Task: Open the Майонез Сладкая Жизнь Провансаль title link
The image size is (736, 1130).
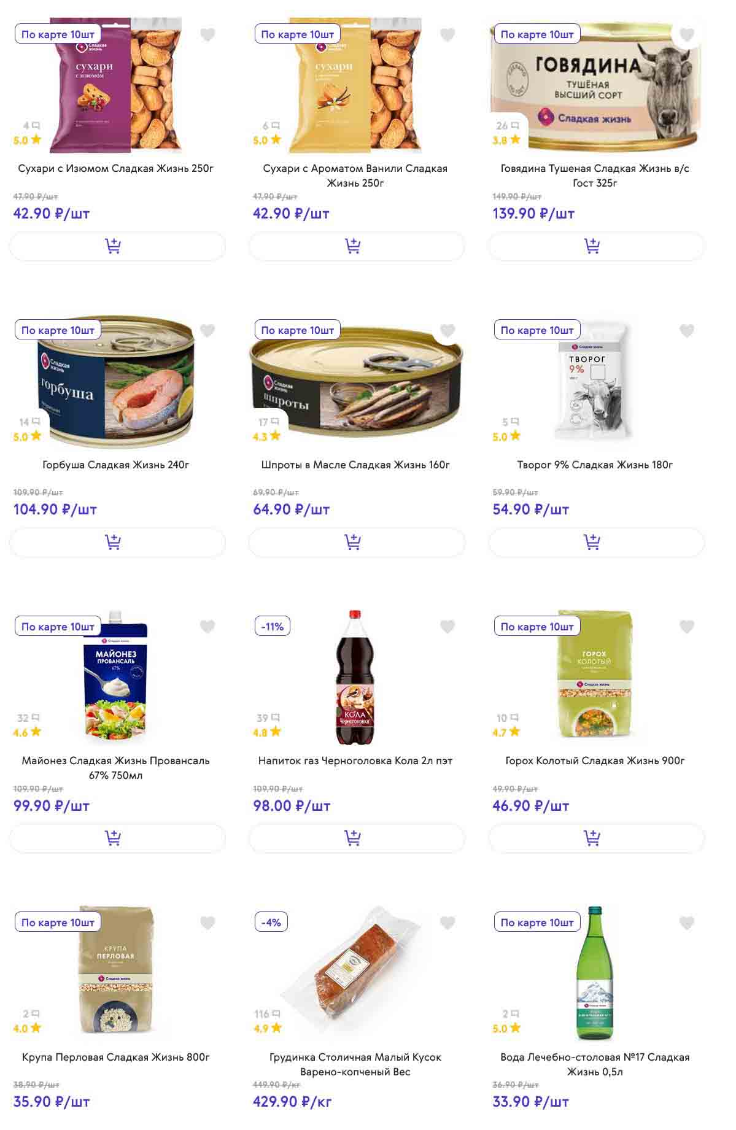Action: [x=115, y=768]
